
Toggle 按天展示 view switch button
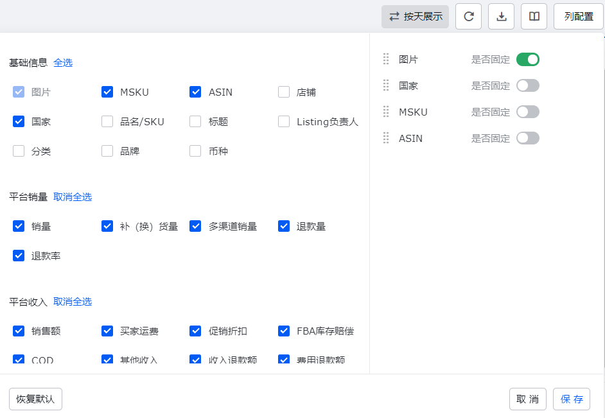point(415,17)
